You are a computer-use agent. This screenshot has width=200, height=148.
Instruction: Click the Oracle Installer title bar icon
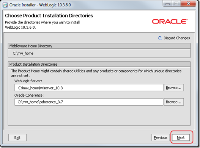(x=5, y=5)
